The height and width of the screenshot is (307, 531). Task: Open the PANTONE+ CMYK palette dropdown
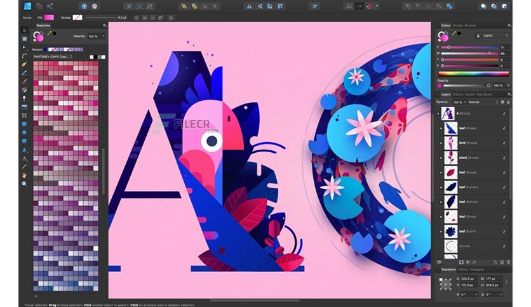pyautogui.click(x=53, y=57)
